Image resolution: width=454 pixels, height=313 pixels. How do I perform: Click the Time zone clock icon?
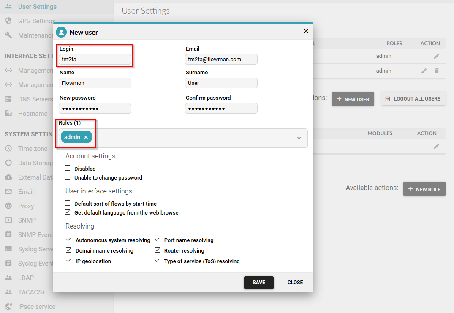[8, 149]
